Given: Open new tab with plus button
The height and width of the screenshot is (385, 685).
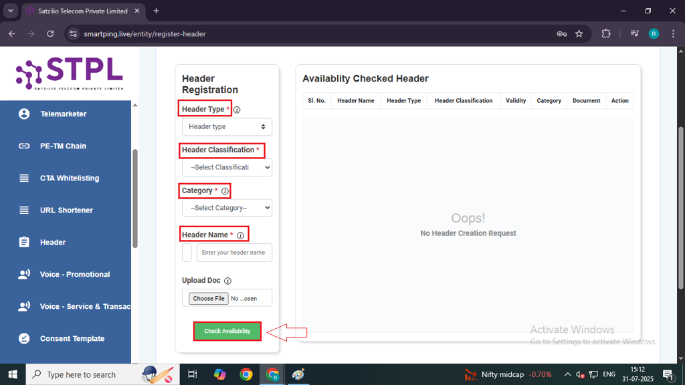Looking at the screenshot, I should (156, 11).
